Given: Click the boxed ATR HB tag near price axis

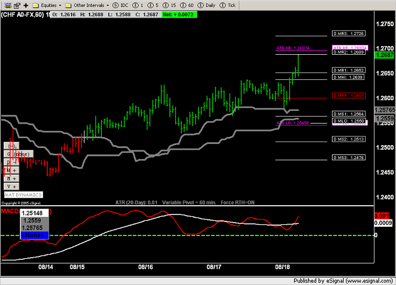Looking at the screenshot, I should coord(350,48).
